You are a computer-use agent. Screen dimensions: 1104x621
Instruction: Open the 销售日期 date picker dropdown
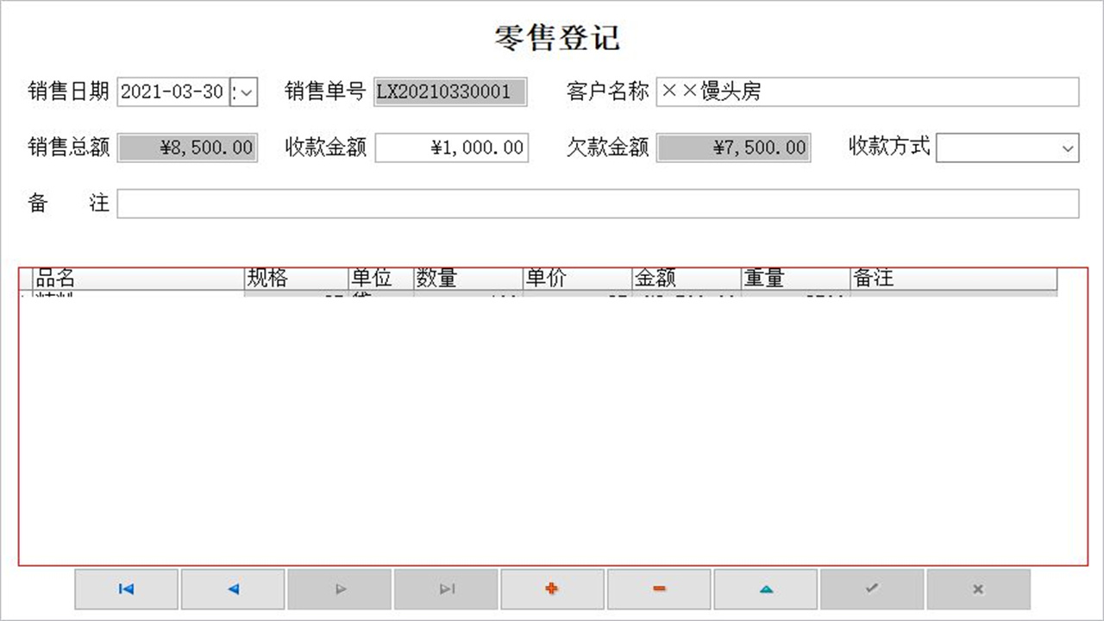[246, 92]
